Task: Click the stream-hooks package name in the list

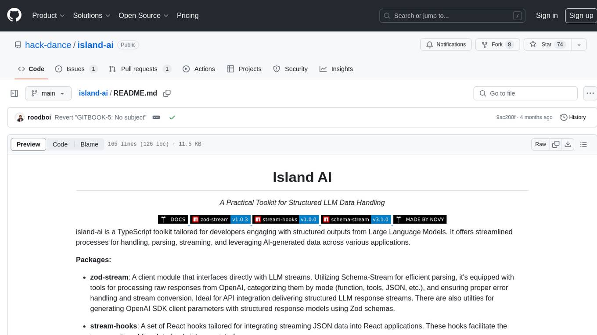Action: (115, 326)
